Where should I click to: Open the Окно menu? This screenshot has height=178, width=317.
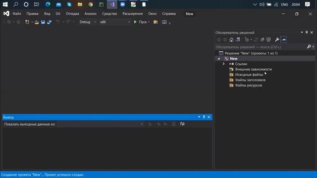[x=153, y=14]
